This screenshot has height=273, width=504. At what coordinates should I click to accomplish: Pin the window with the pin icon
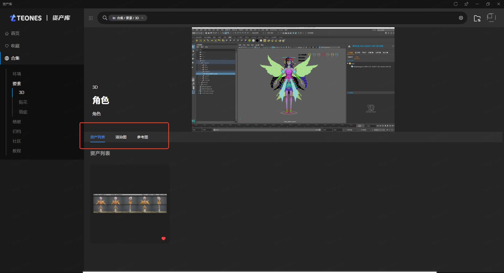click(x=466, y=4)
